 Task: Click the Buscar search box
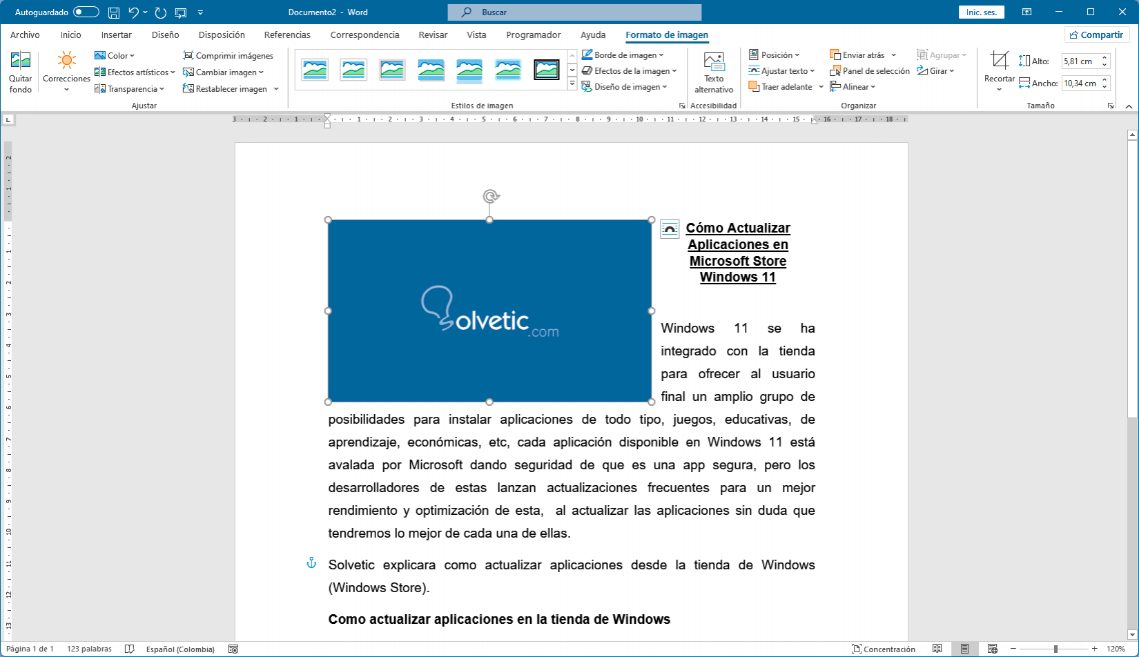[574, 12]
